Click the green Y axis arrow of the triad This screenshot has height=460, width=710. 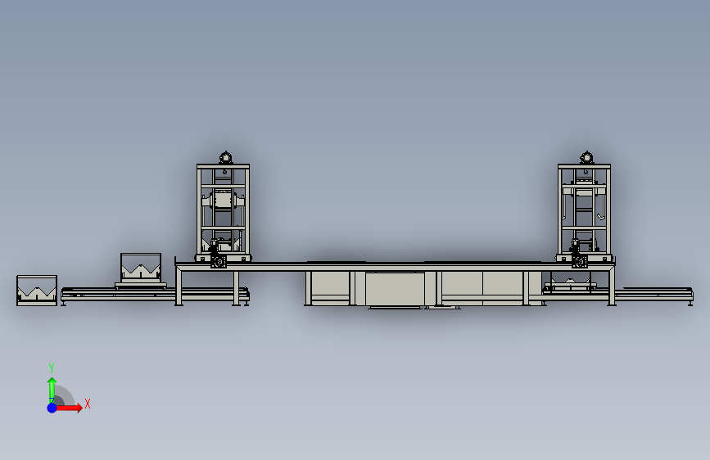pos(52,390)
